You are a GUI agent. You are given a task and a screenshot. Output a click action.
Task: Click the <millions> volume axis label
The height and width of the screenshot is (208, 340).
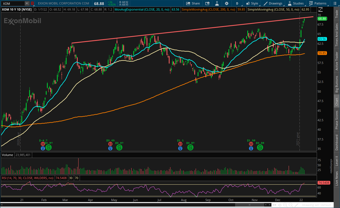click(x=331, y=166)
